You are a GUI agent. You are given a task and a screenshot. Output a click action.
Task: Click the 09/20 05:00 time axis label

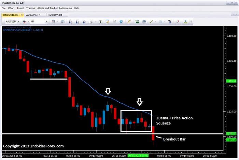pyautogui.click(x=210, y=156)
